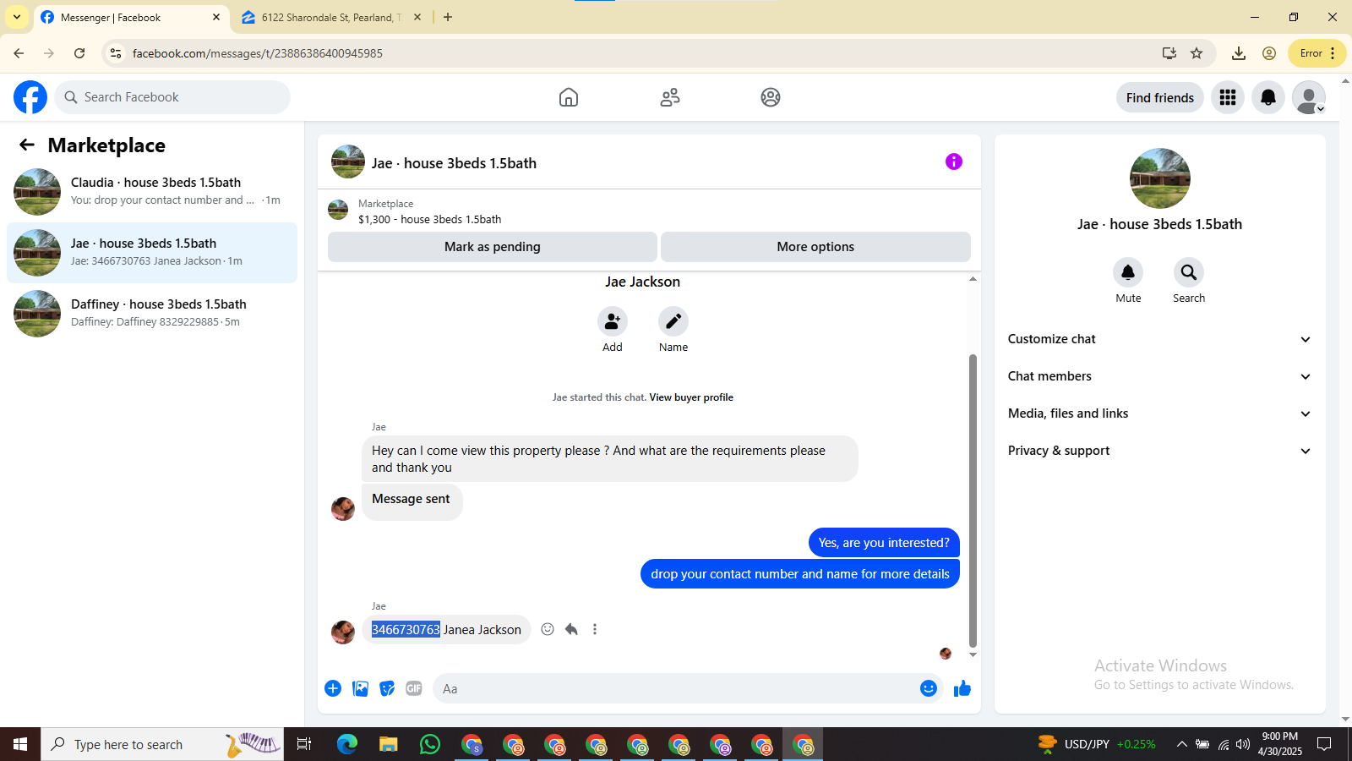This screenshot has width=1352, height=761.
Task: Focus the Search Facebook field
Action: tap(172, 97)
